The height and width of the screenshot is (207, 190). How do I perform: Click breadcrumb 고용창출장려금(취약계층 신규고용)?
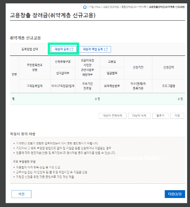click(167, 7)
